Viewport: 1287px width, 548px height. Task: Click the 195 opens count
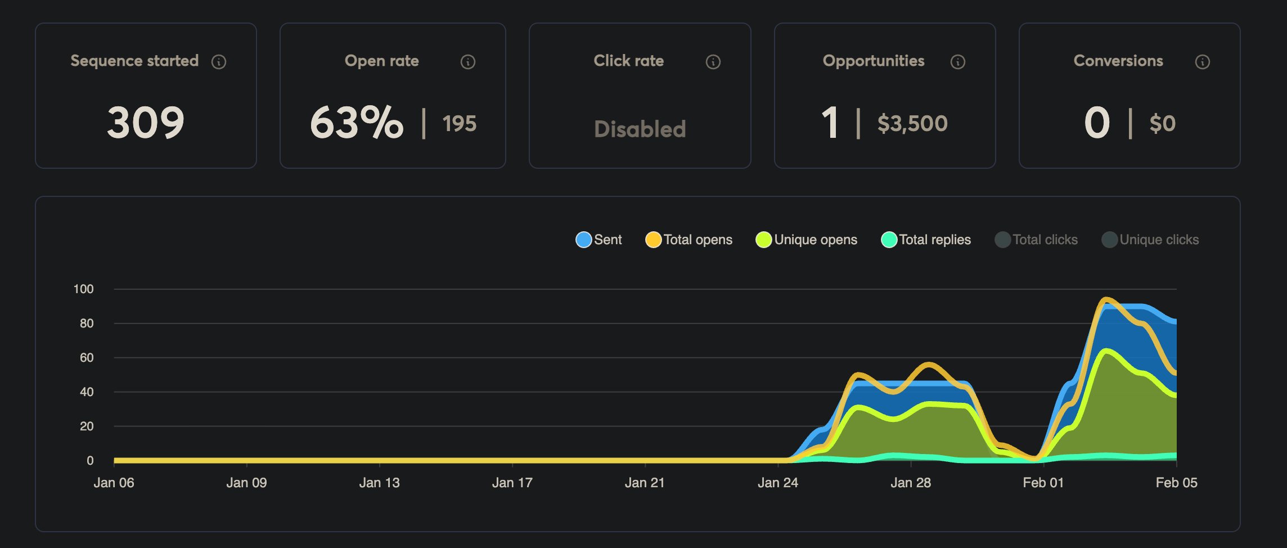click(459, 124)
